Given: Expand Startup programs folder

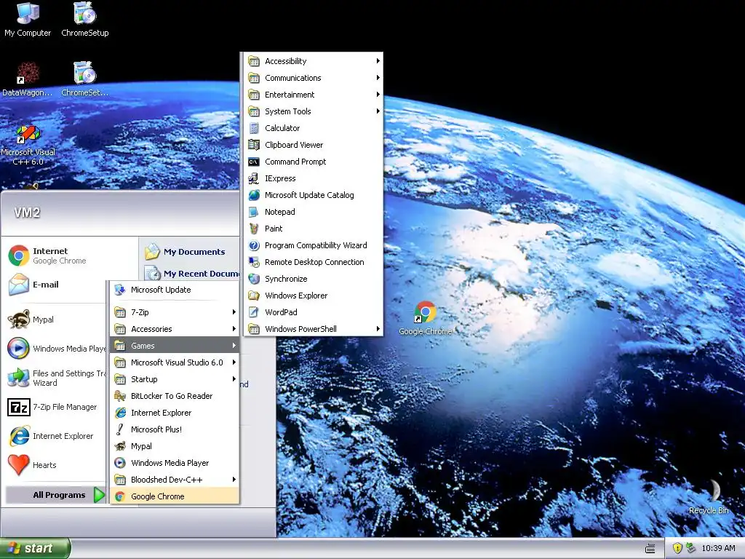Looking at the screenshot, I should click(175, 378).
